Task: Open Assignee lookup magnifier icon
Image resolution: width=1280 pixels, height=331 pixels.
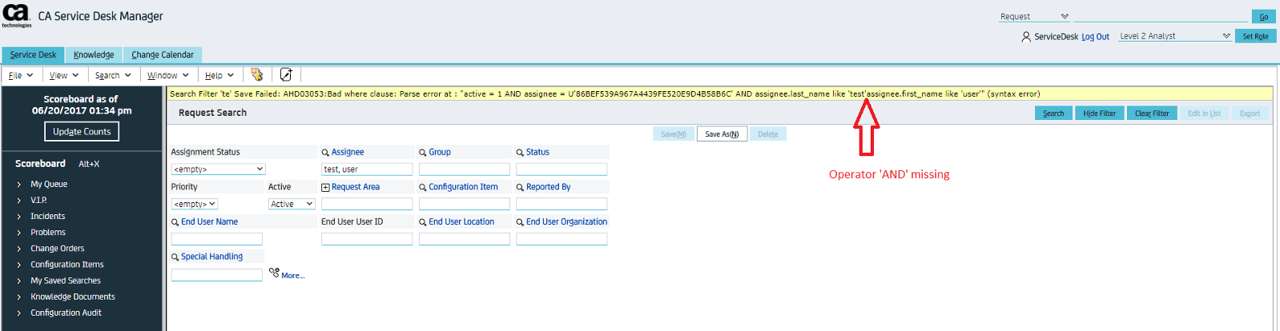Action: click(x=325, y=153)
